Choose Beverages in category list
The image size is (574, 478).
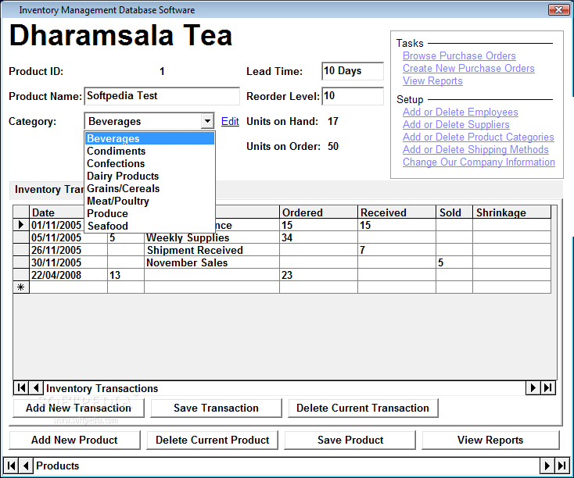click(149, 138)
